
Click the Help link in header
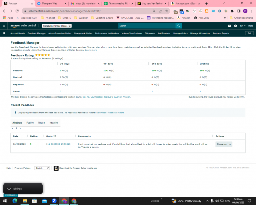pyautogui.click(x=251, y=26)
